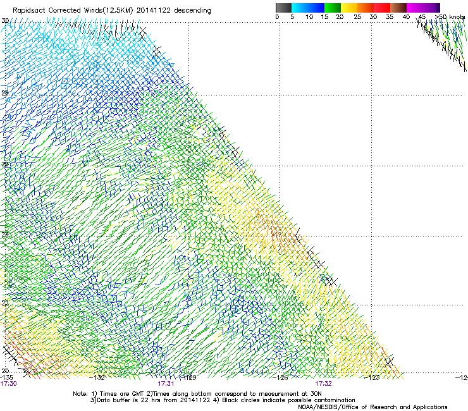Click the latitude 22 axis label

point(5,304)
